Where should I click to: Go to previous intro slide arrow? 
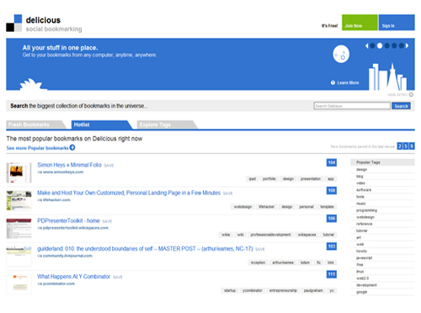367,45
